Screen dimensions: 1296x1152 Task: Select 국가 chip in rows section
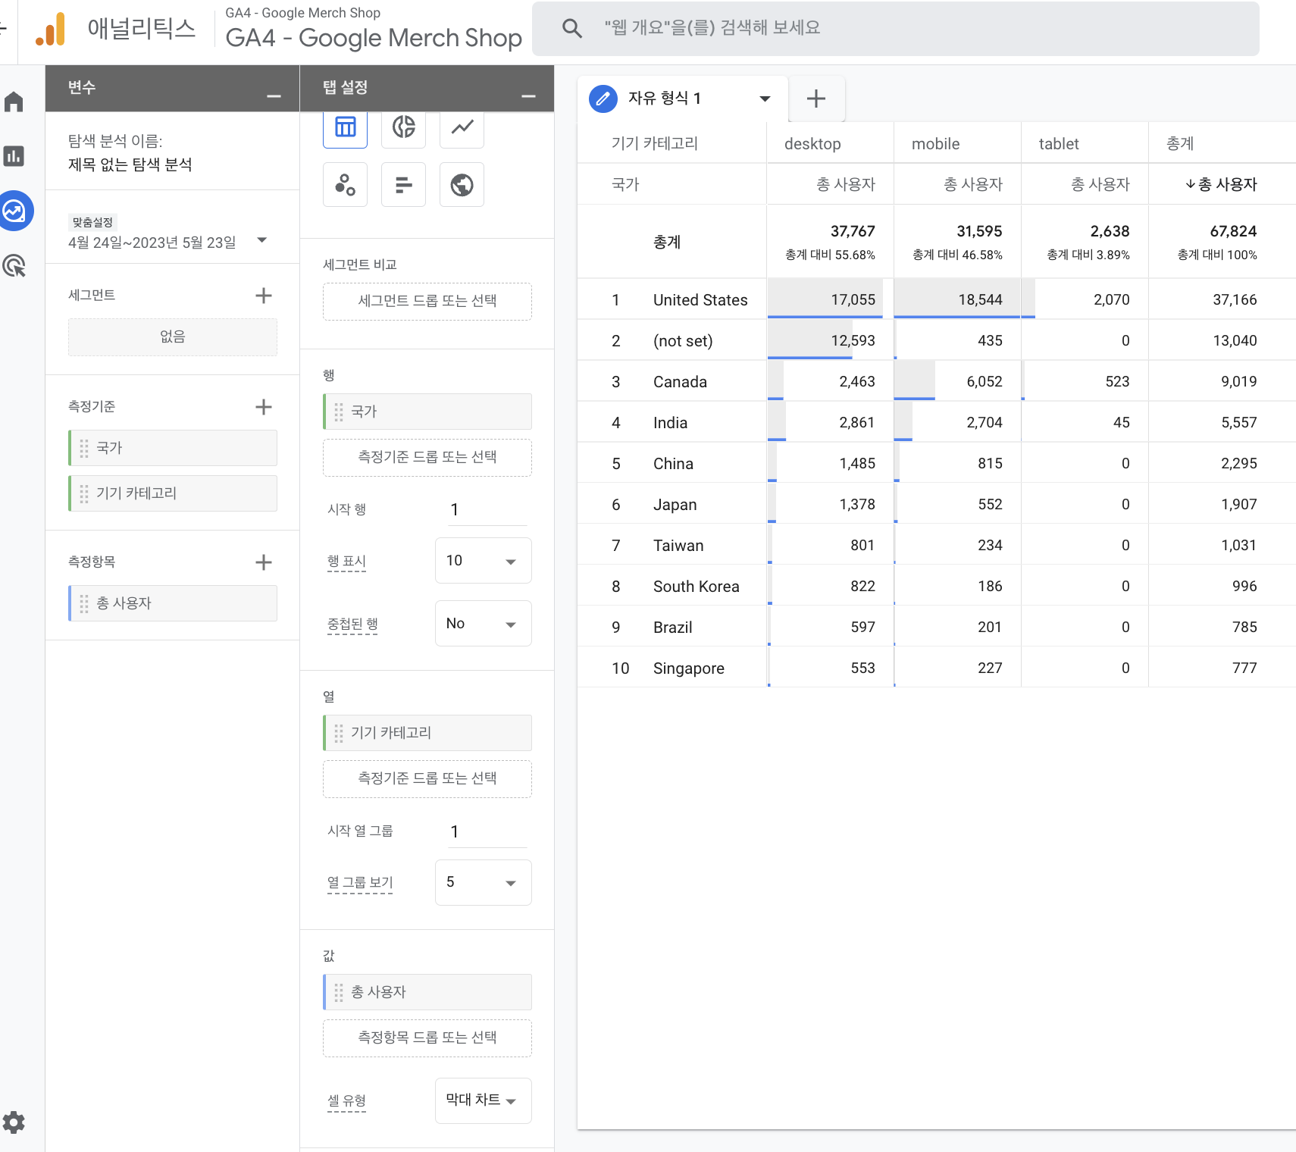point(427,412)
